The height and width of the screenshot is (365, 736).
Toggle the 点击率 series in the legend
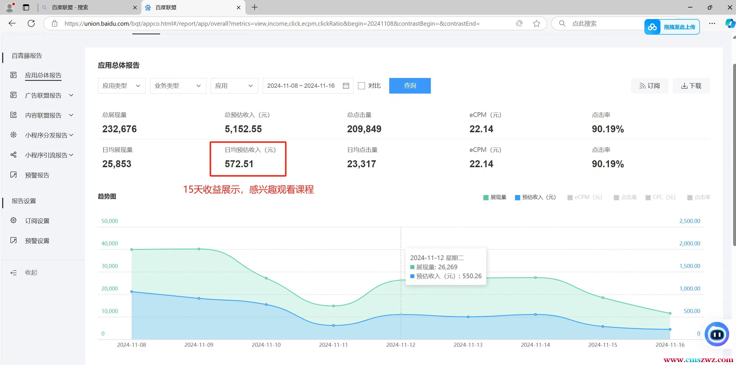(x=699, y=198)
